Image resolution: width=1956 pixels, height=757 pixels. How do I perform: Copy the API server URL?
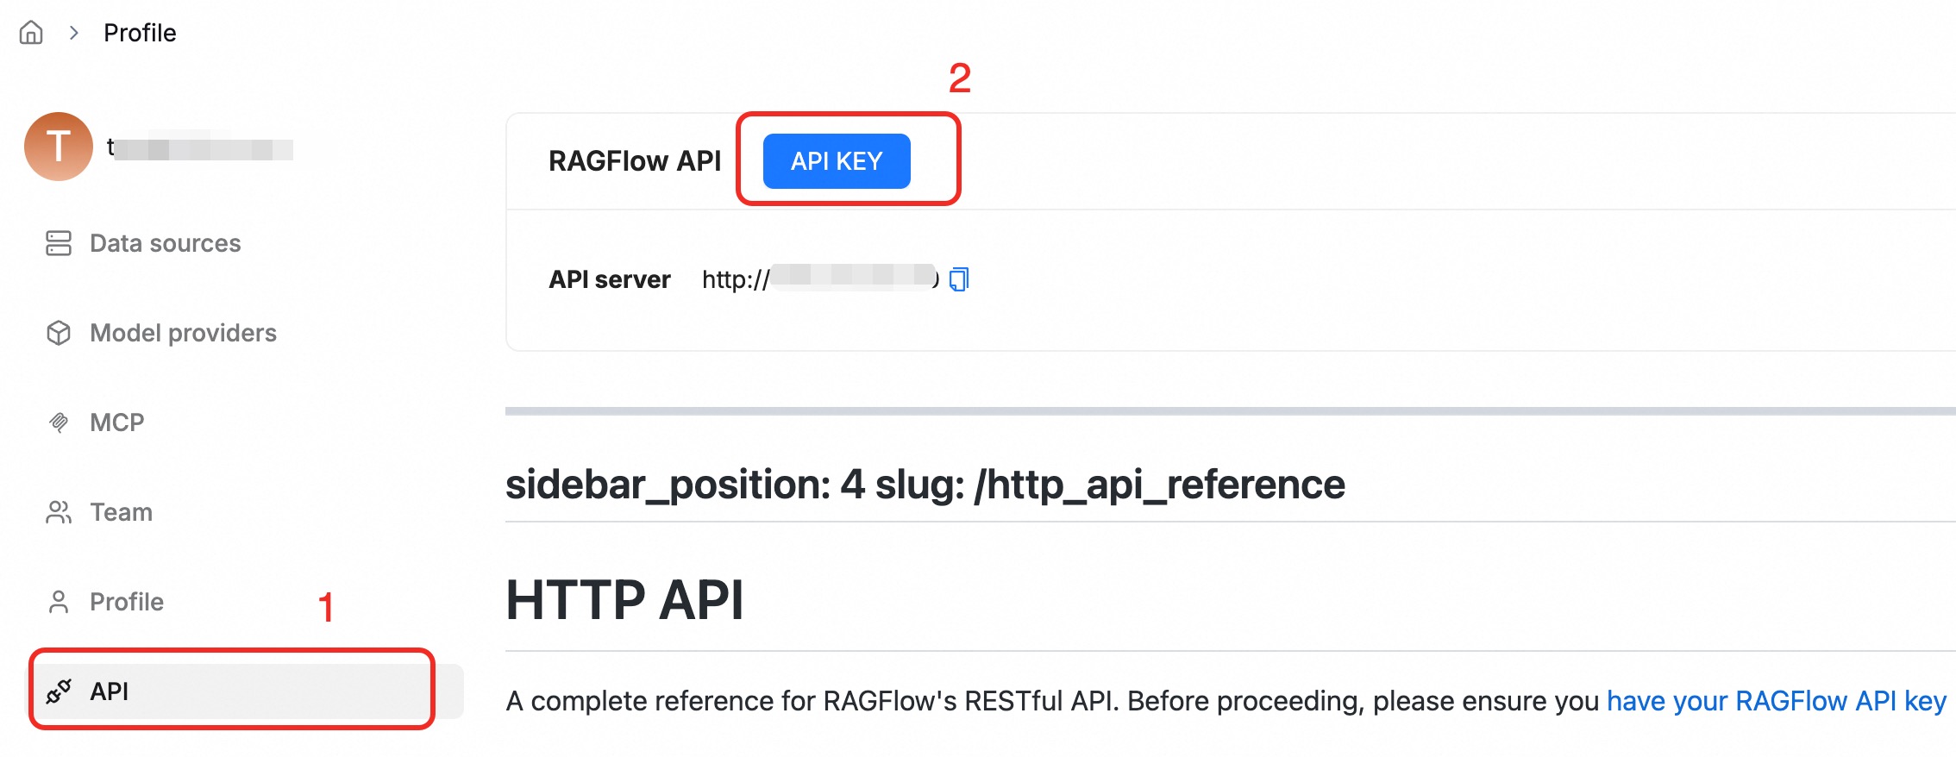click(959, 279)
